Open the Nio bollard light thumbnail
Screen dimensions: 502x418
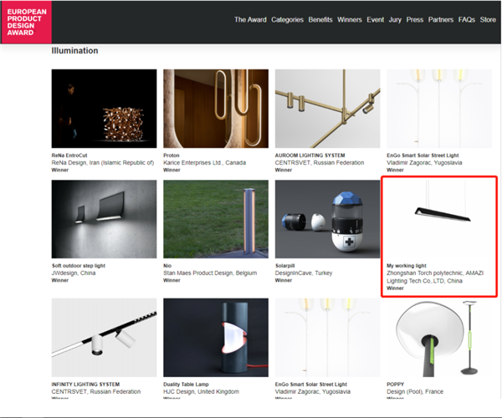216,219
